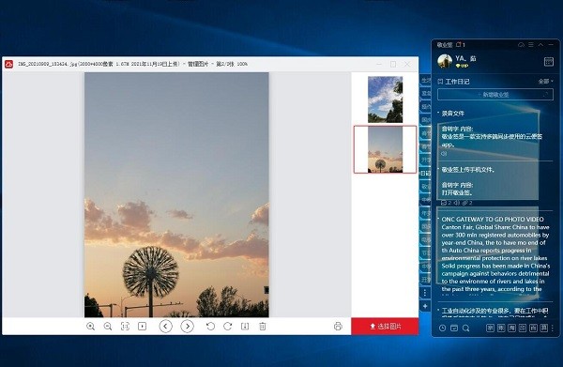
Task: Go to the next image arrow
Action: pos(187,327)
